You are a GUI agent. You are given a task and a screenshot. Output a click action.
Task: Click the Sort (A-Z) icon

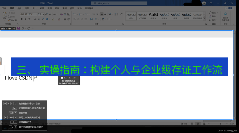117,14
